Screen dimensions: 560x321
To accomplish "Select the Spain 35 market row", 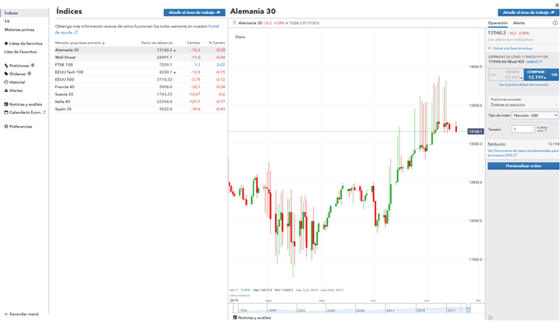I will 140,109.
